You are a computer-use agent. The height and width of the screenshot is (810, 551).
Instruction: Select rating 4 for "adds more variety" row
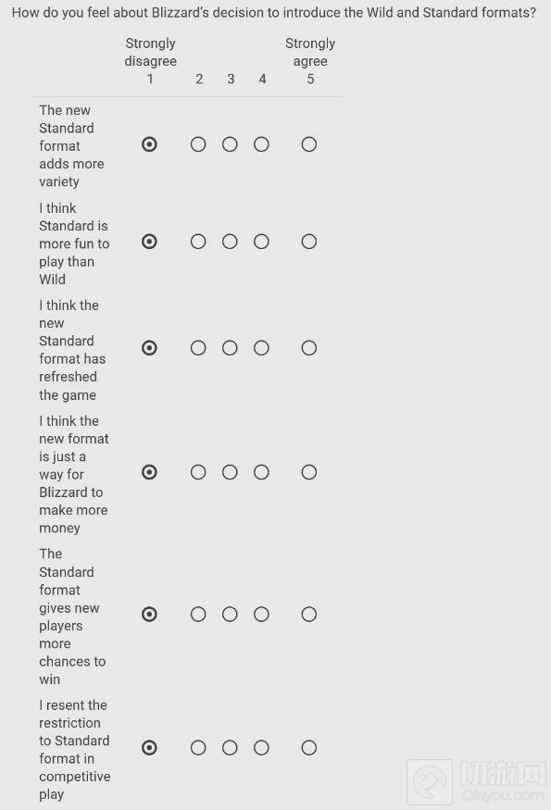[x=261, y=144]
